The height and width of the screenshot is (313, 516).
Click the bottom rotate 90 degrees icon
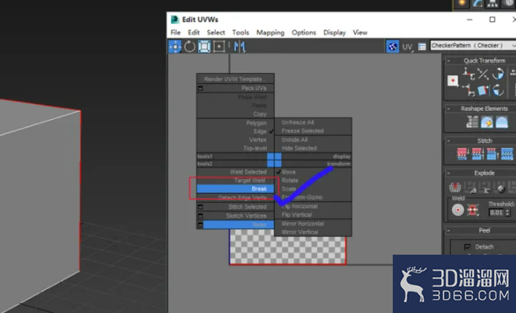coord(498,90)
